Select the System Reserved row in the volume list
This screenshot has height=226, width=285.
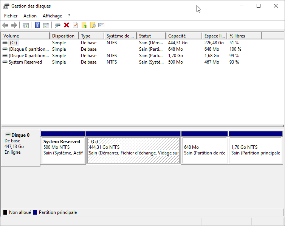pos(25,62)
